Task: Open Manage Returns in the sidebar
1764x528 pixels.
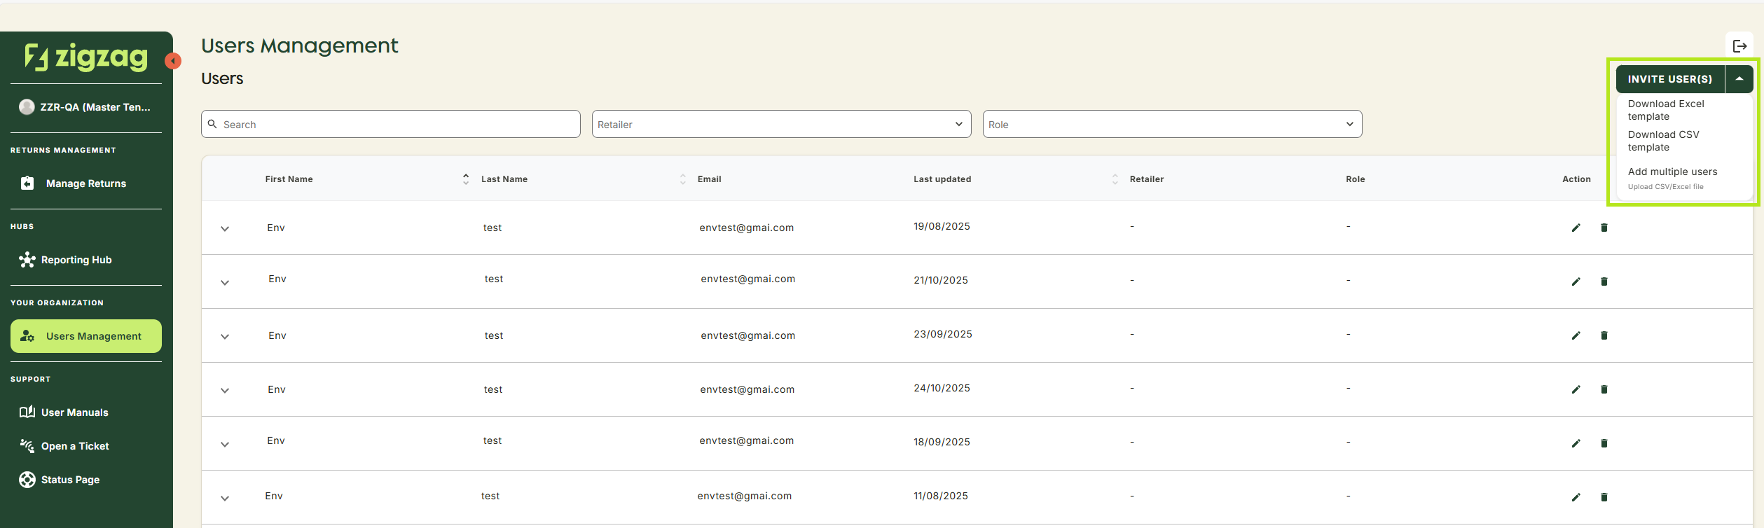Action: pyautogui.click(x=85, y=183)
